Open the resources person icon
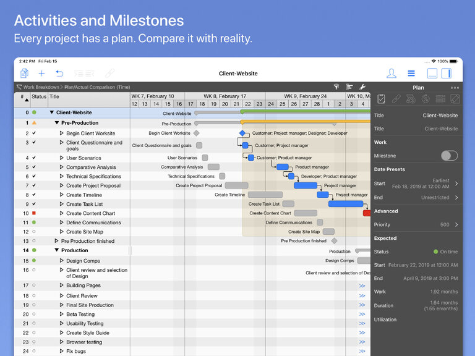 pyautogui.click(x=392, y=74)
